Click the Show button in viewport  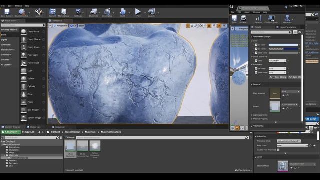pos(81,26)
